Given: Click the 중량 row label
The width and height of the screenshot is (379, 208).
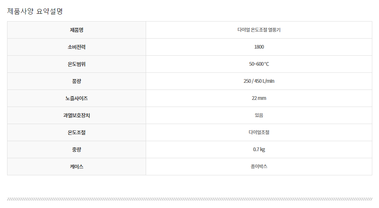Looking at the screenshot, I should [x=76, y=150].
